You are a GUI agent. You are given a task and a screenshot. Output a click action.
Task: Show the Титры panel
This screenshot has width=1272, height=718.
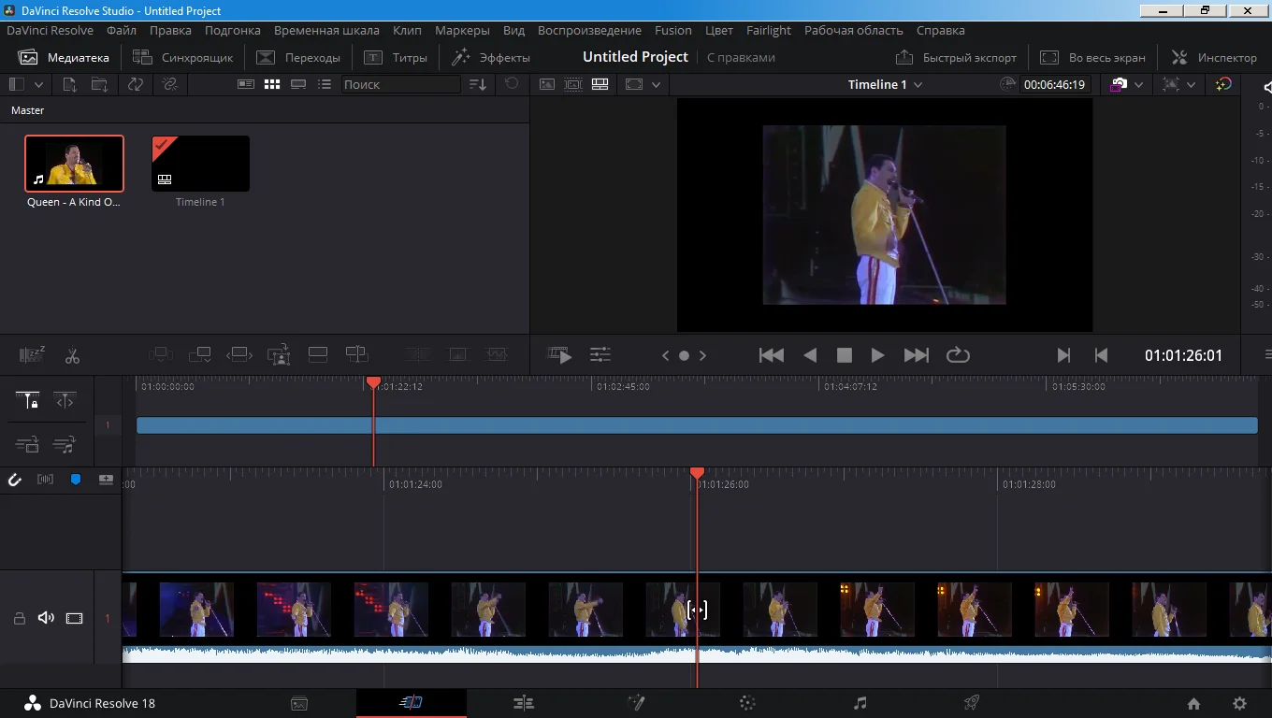point(396,57)
